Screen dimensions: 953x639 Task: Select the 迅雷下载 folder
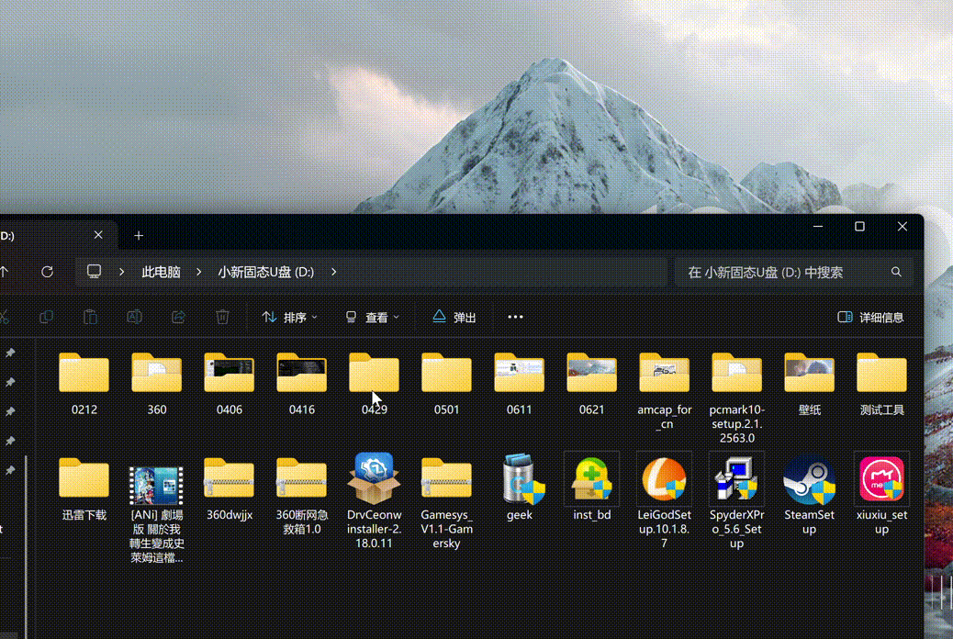84,488
